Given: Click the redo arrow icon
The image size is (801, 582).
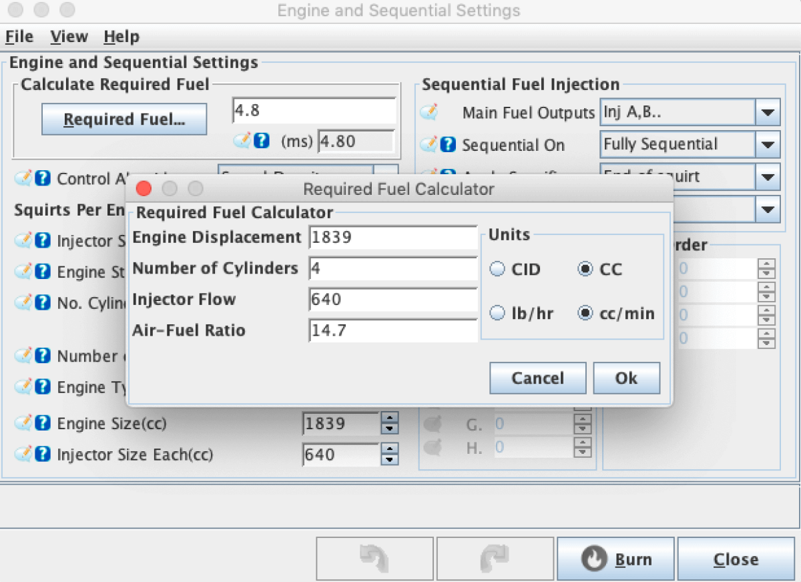Looking at the screenshot, I should click(495, 558).
